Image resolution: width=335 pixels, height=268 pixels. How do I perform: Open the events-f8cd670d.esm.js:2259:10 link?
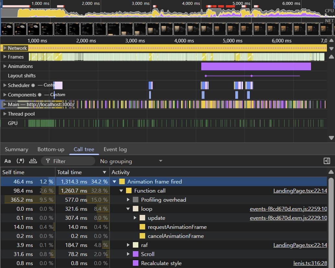(288, 209)
